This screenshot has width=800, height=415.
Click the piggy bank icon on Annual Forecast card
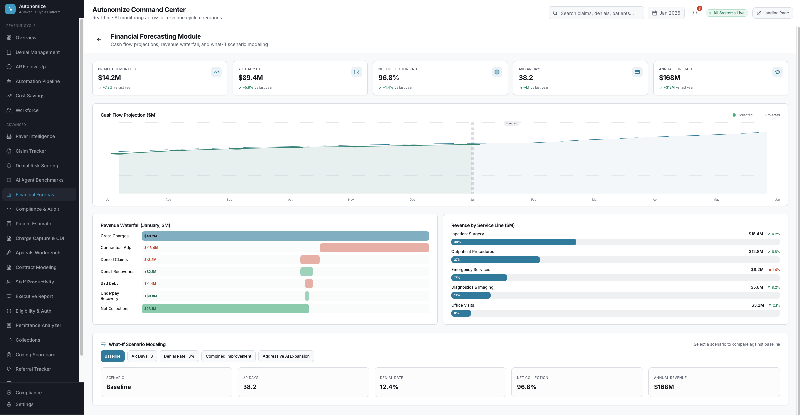(778, 72)
